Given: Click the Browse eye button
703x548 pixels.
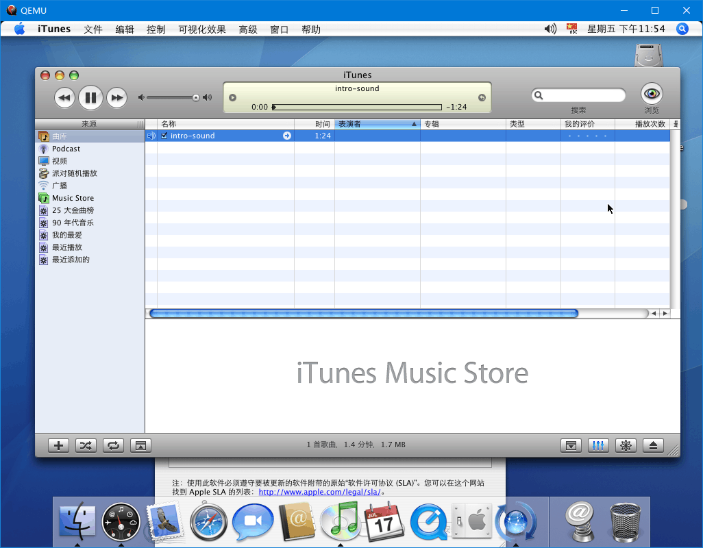Looking at the screenshot, I should click(652, 94).
